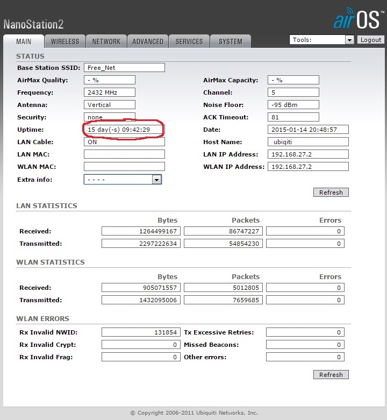
Task: Click the empty WLAN MAC field
Action: pos(125,166)
